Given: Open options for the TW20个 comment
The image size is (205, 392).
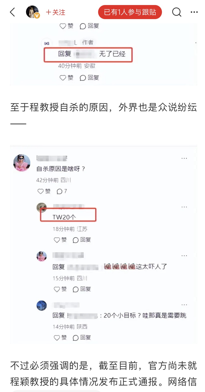Looking at the screenshot, I should [184, 207].
